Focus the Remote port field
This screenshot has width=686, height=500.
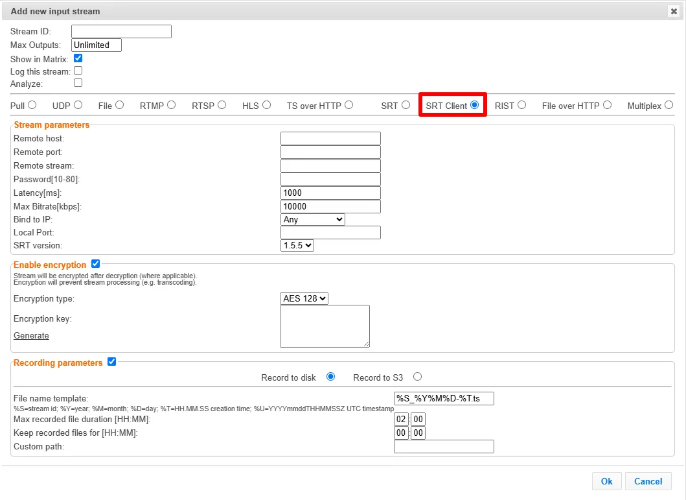point(331,152)
